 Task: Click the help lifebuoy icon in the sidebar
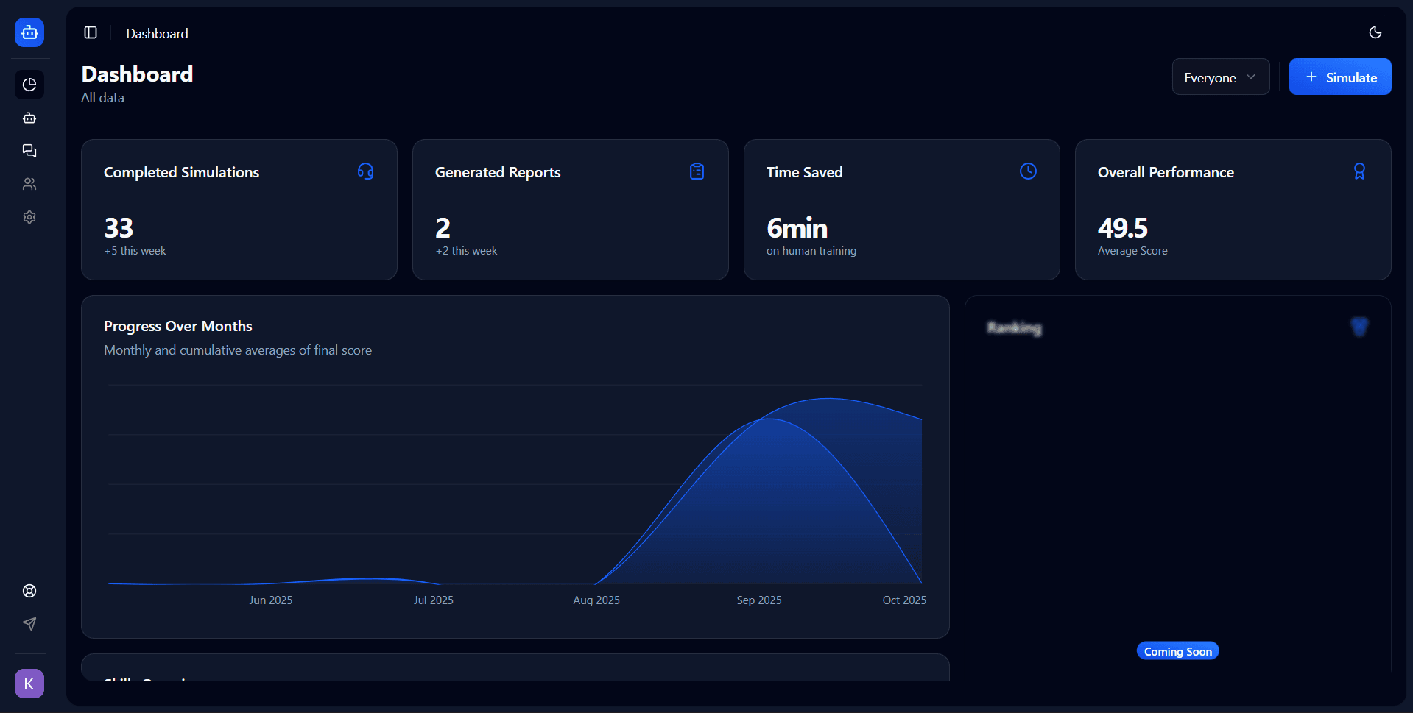coord(29,591)
